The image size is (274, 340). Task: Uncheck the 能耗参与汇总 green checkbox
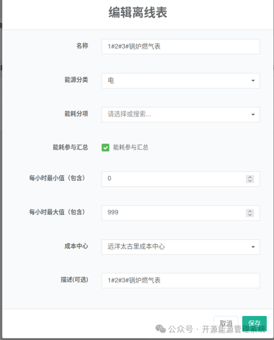pos(106,148)
